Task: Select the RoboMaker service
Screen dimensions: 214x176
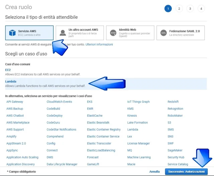Action: 175,116
